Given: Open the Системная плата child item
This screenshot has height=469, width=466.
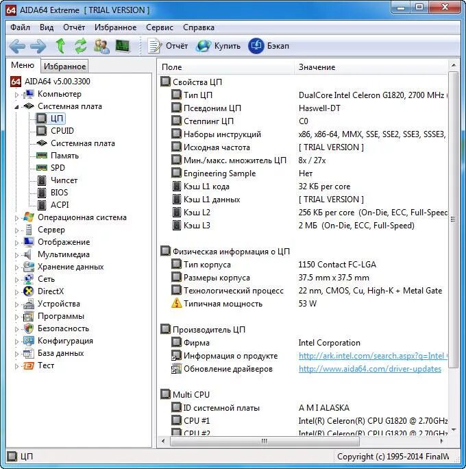Looking at the screenshot, I should [x=83, y=143].
